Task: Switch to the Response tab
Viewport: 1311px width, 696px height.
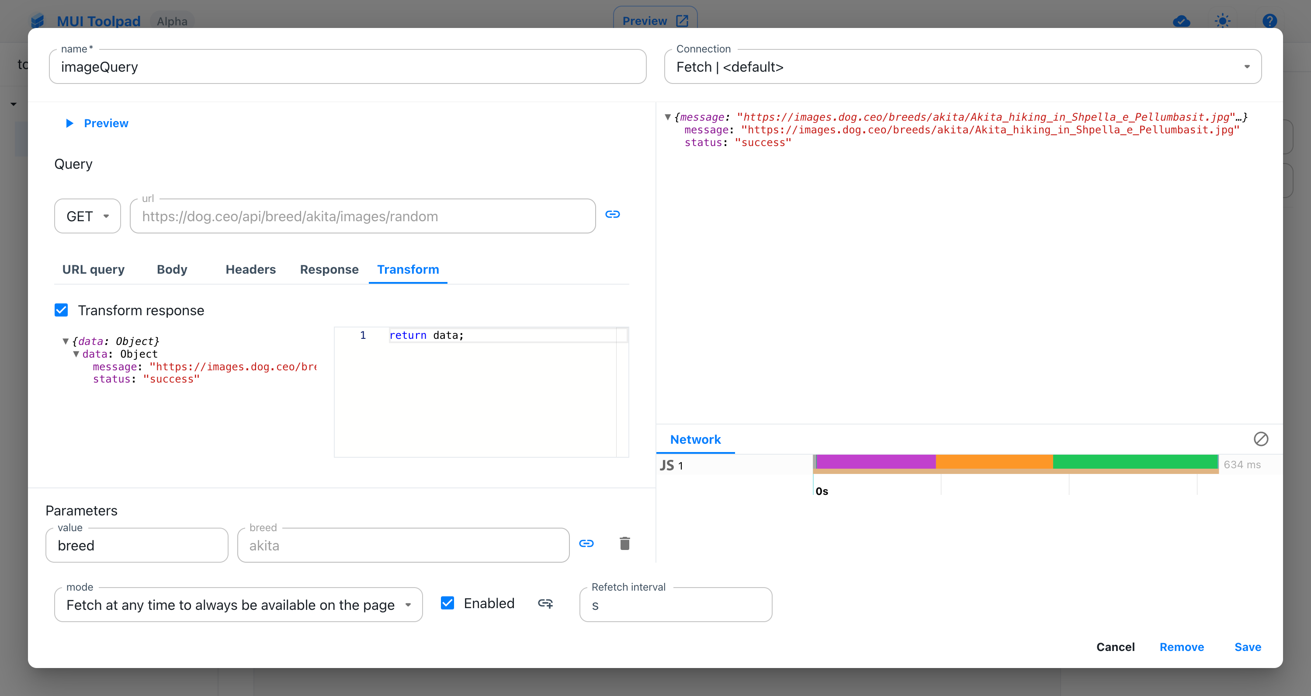Action: tap(329, 269)
